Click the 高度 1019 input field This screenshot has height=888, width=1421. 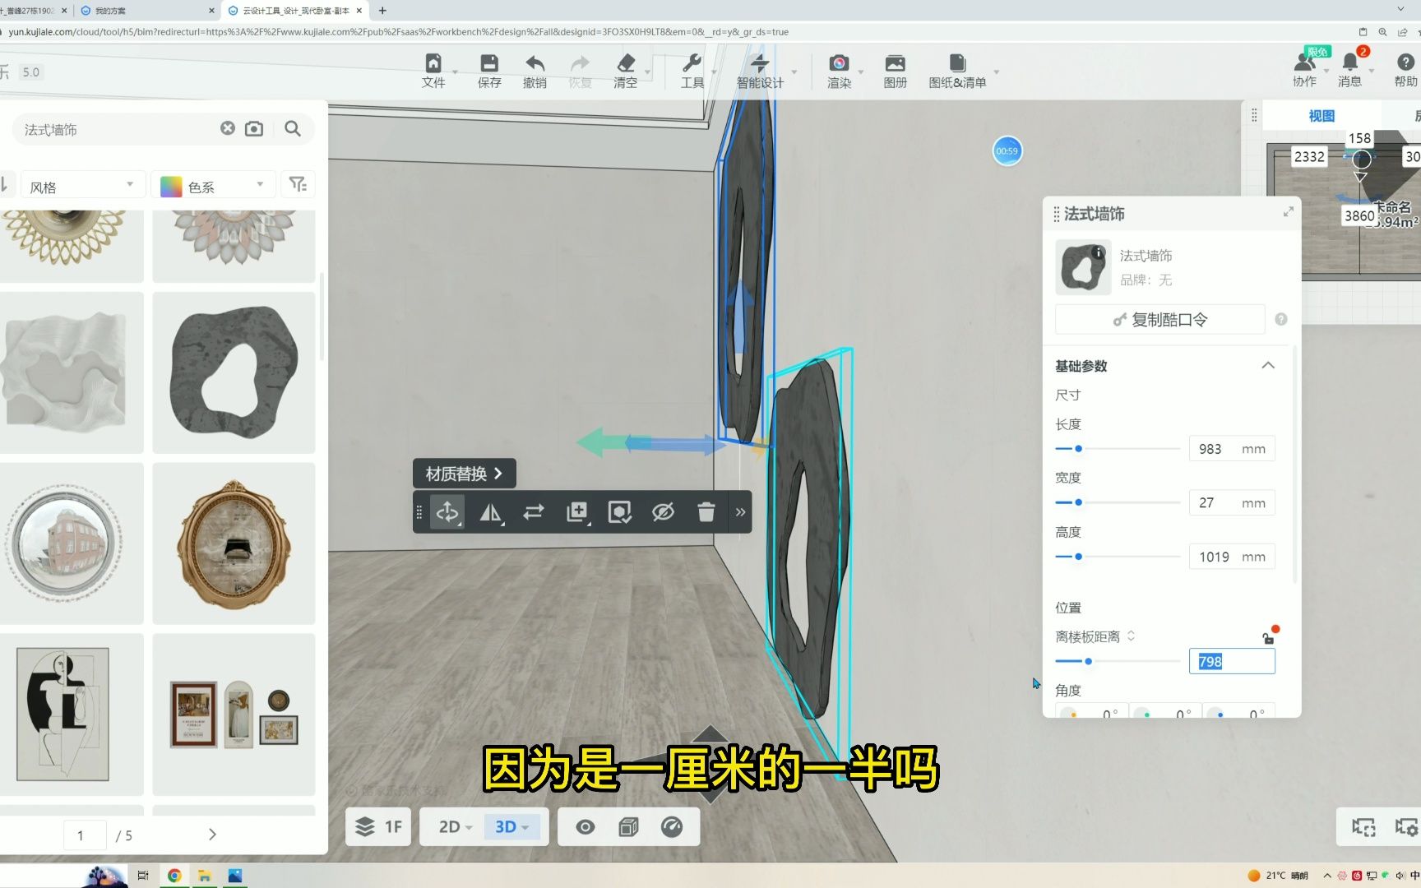coord(1231,557)
